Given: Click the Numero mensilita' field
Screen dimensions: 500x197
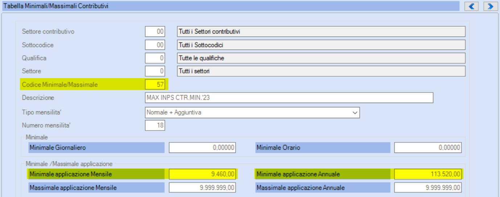Looking at the screenshot, I should (155, 125).
